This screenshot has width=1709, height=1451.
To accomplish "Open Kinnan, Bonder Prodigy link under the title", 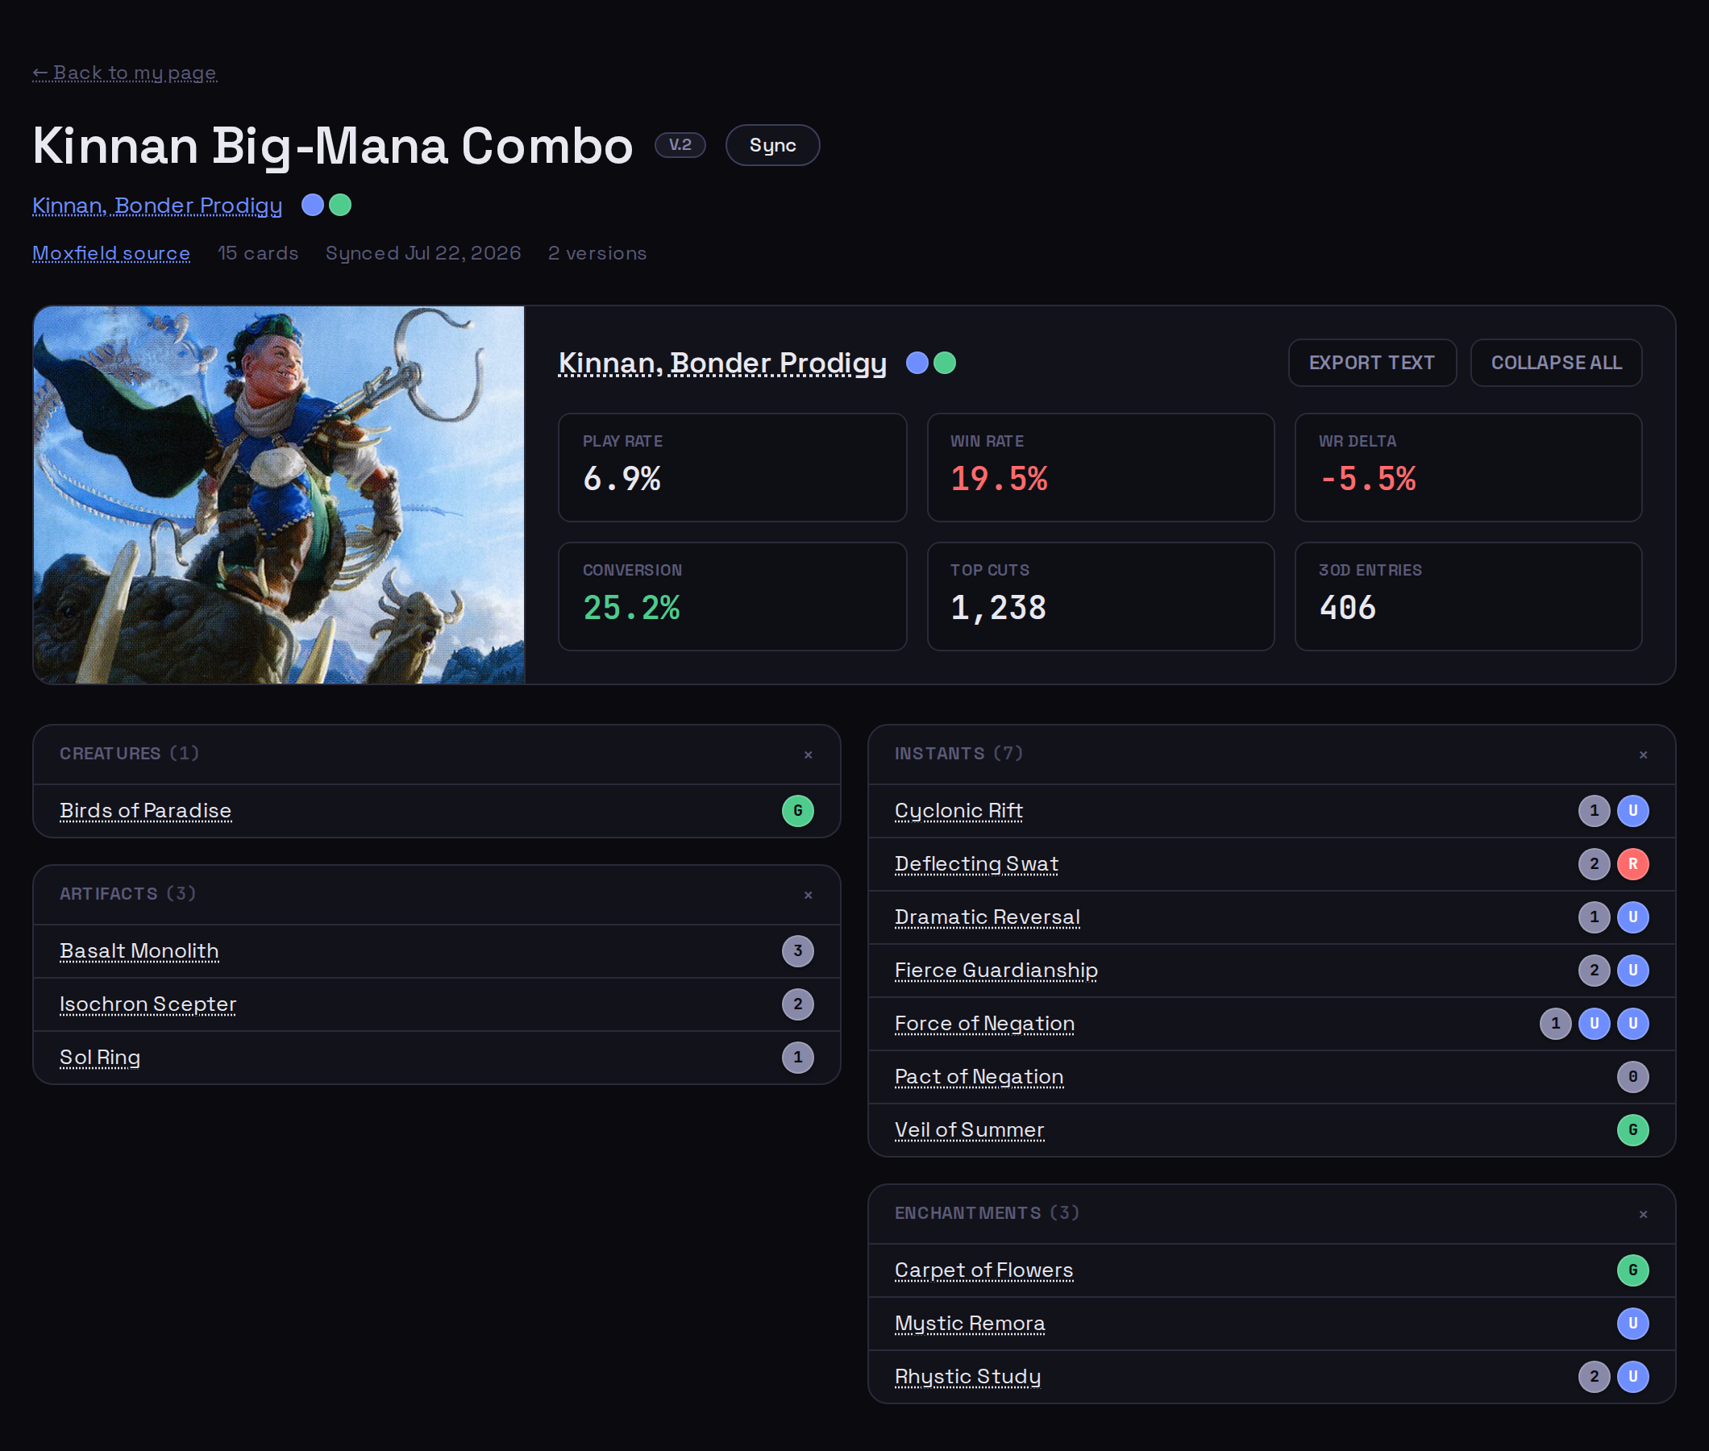I will pos(157,205).
